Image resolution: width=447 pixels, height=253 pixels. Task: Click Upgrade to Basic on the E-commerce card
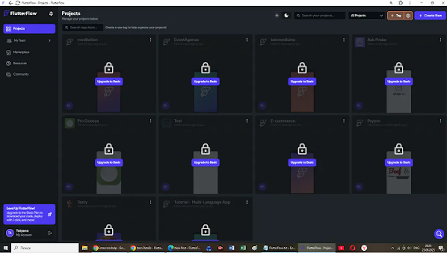pos(302,162)
